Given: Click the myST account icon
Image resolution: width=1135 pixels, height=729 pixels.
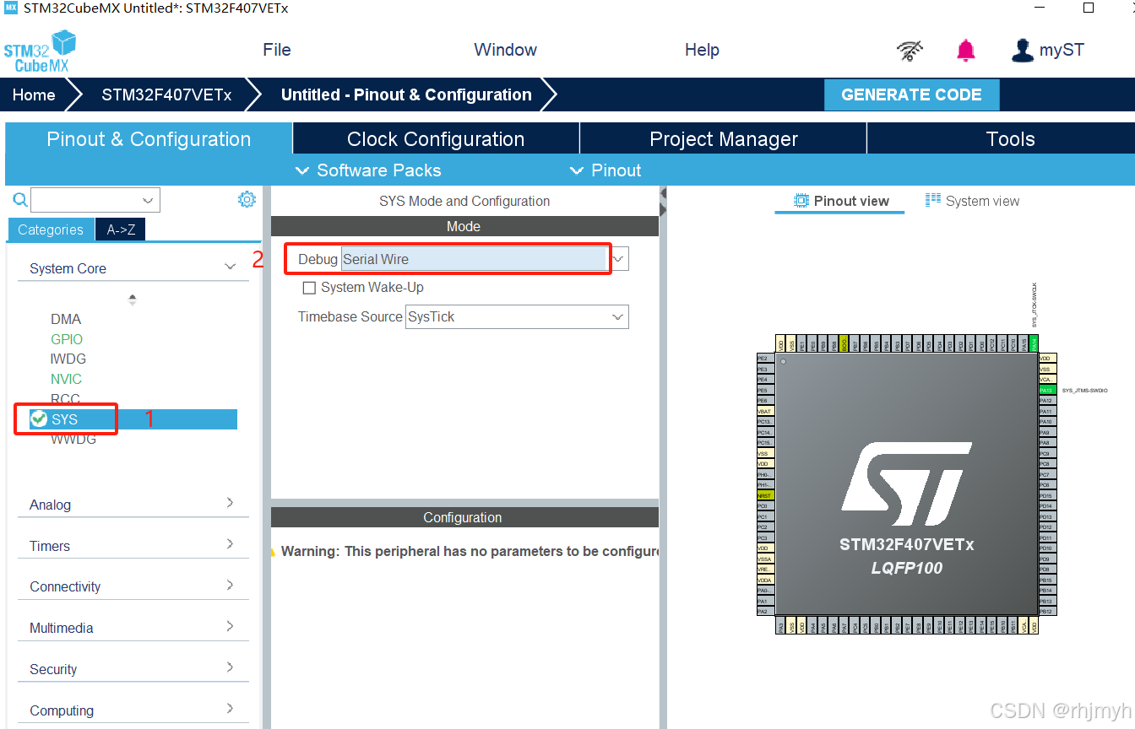Looking at the screenshot, I should (1023, 50).
